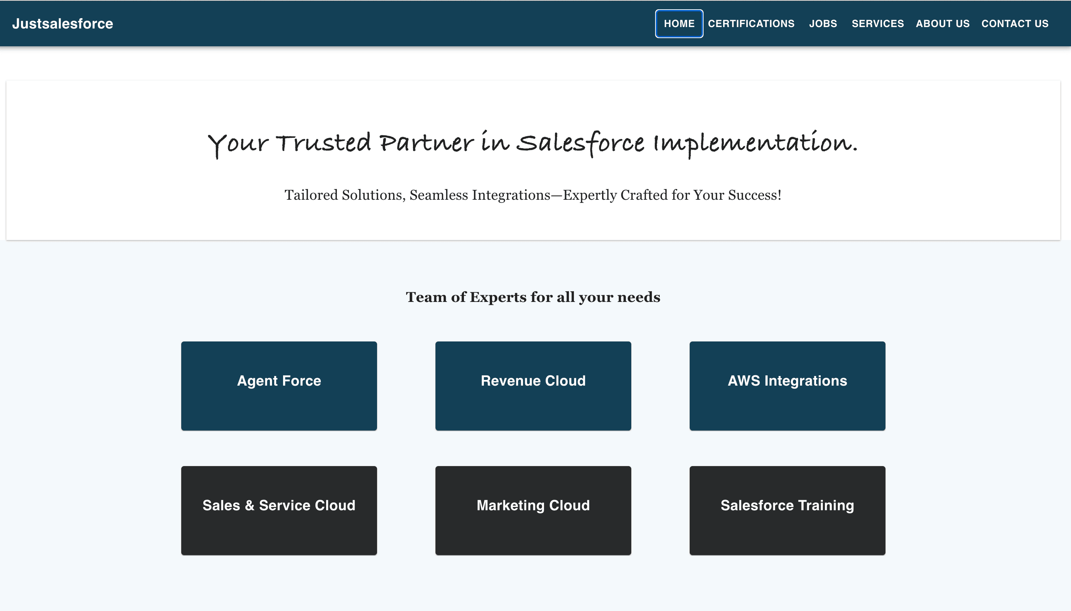Click the 'Team of Experts' heading
Screen dimensions: 1071x611
(x=533, y=297)
